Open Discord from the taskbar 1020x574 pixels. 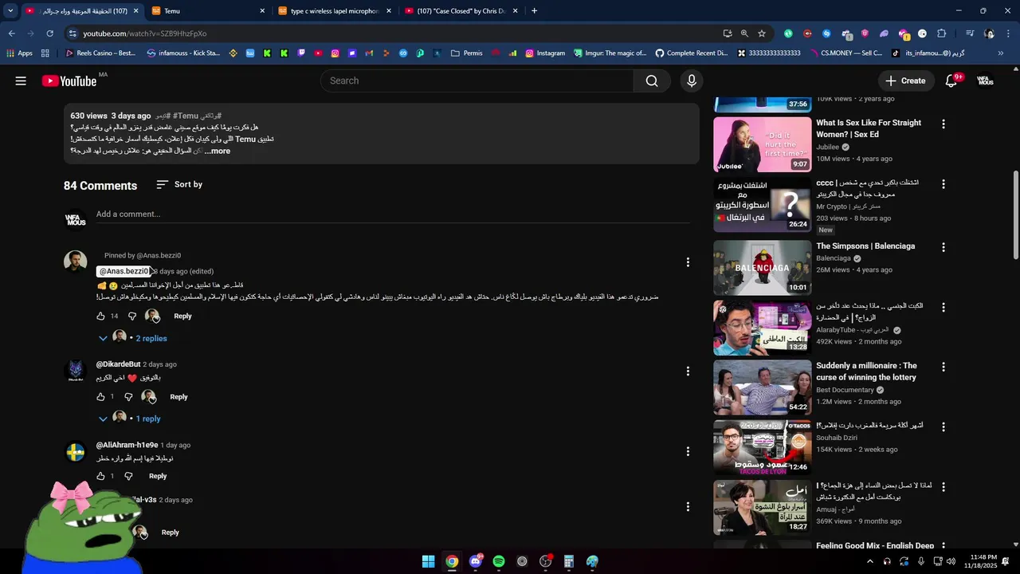tap(476, 561)
